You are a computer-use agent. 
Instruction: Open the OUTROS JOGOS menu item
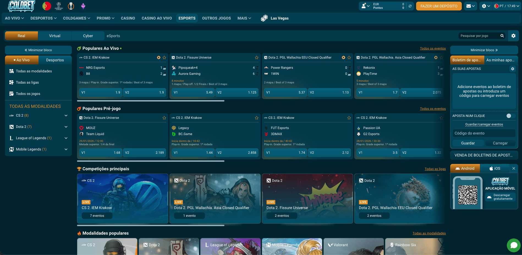tap(216, 18)
